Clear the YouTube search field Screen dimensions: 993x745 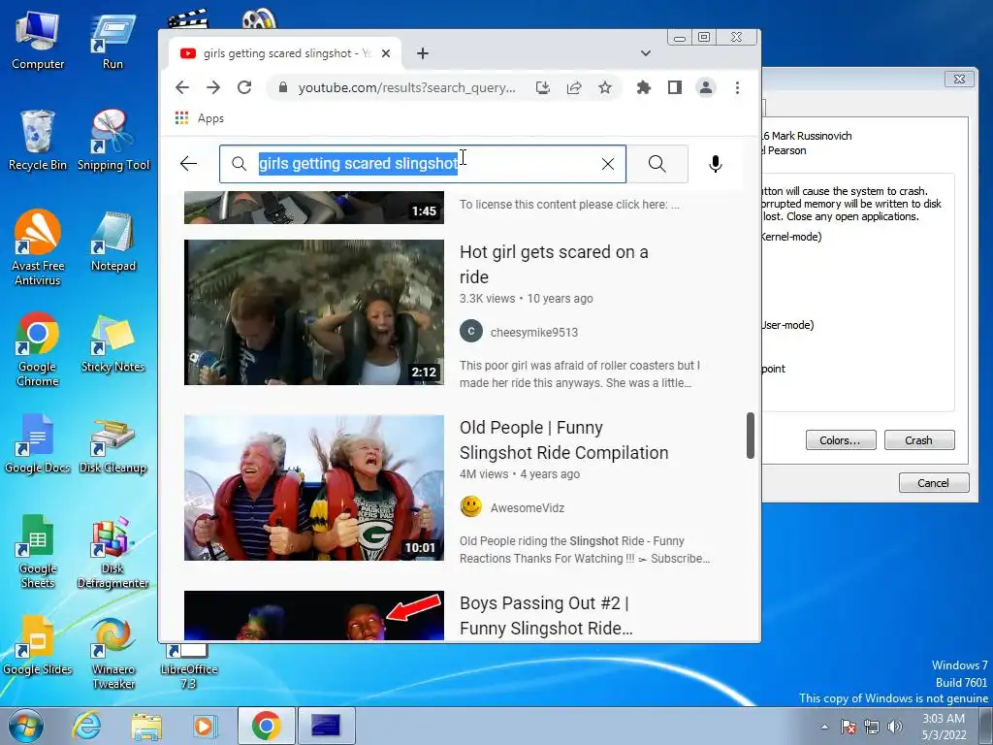click(x=608, y=164)
